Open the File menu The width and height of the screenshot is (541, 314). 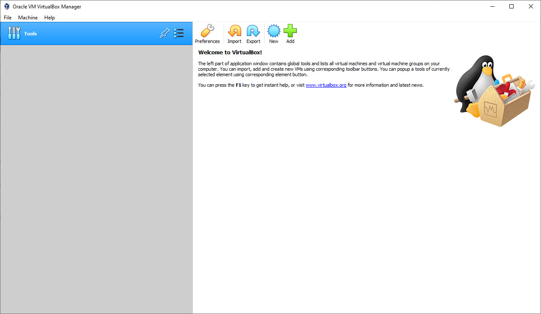8,18
